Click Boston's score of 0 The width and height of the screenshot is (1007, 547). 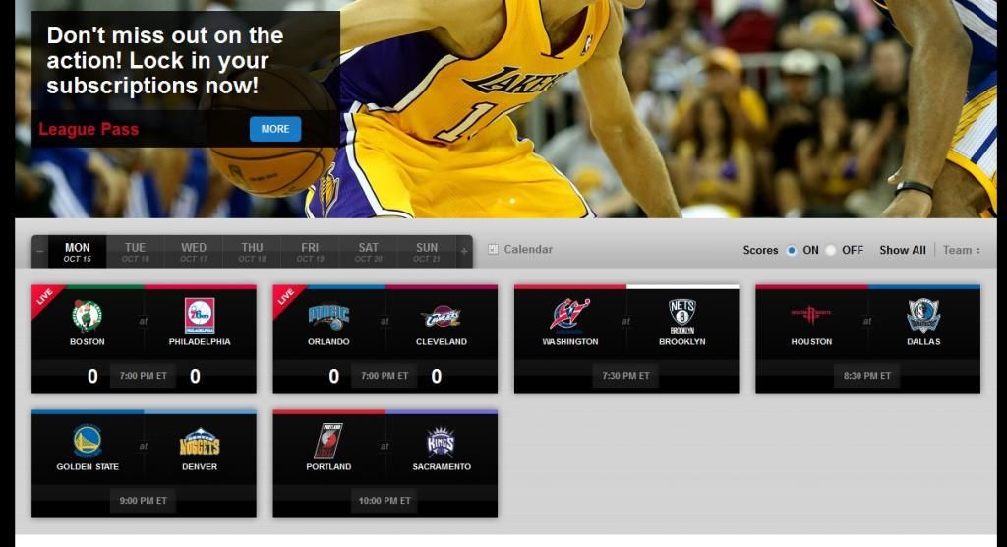click(x=92, y=376)
